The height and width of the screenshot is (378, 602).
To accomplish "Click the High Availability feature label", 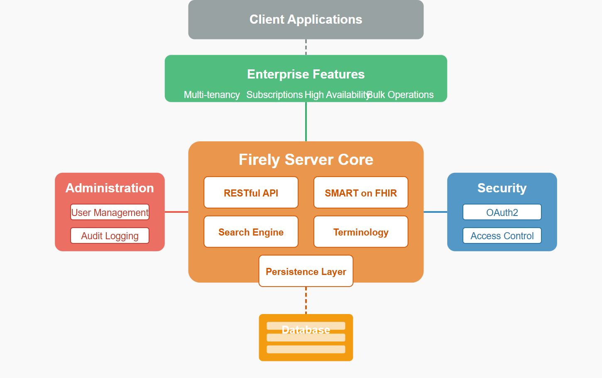I will pyautogui.click(x=337, y=95).
